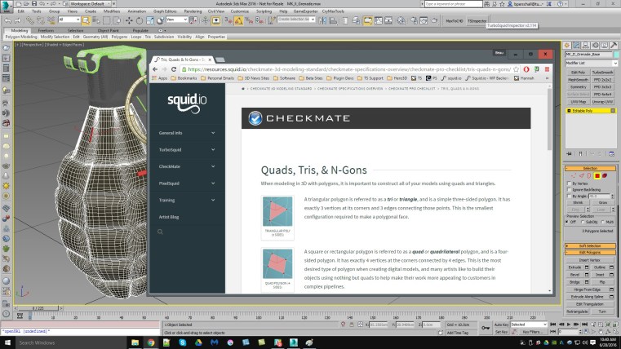Activate the Select and Move tool
621x349 pixels.
129,20
